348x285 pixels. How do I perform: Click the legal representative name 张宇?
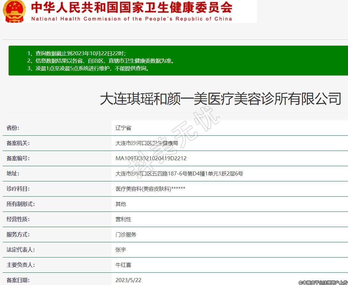point(121,250)
